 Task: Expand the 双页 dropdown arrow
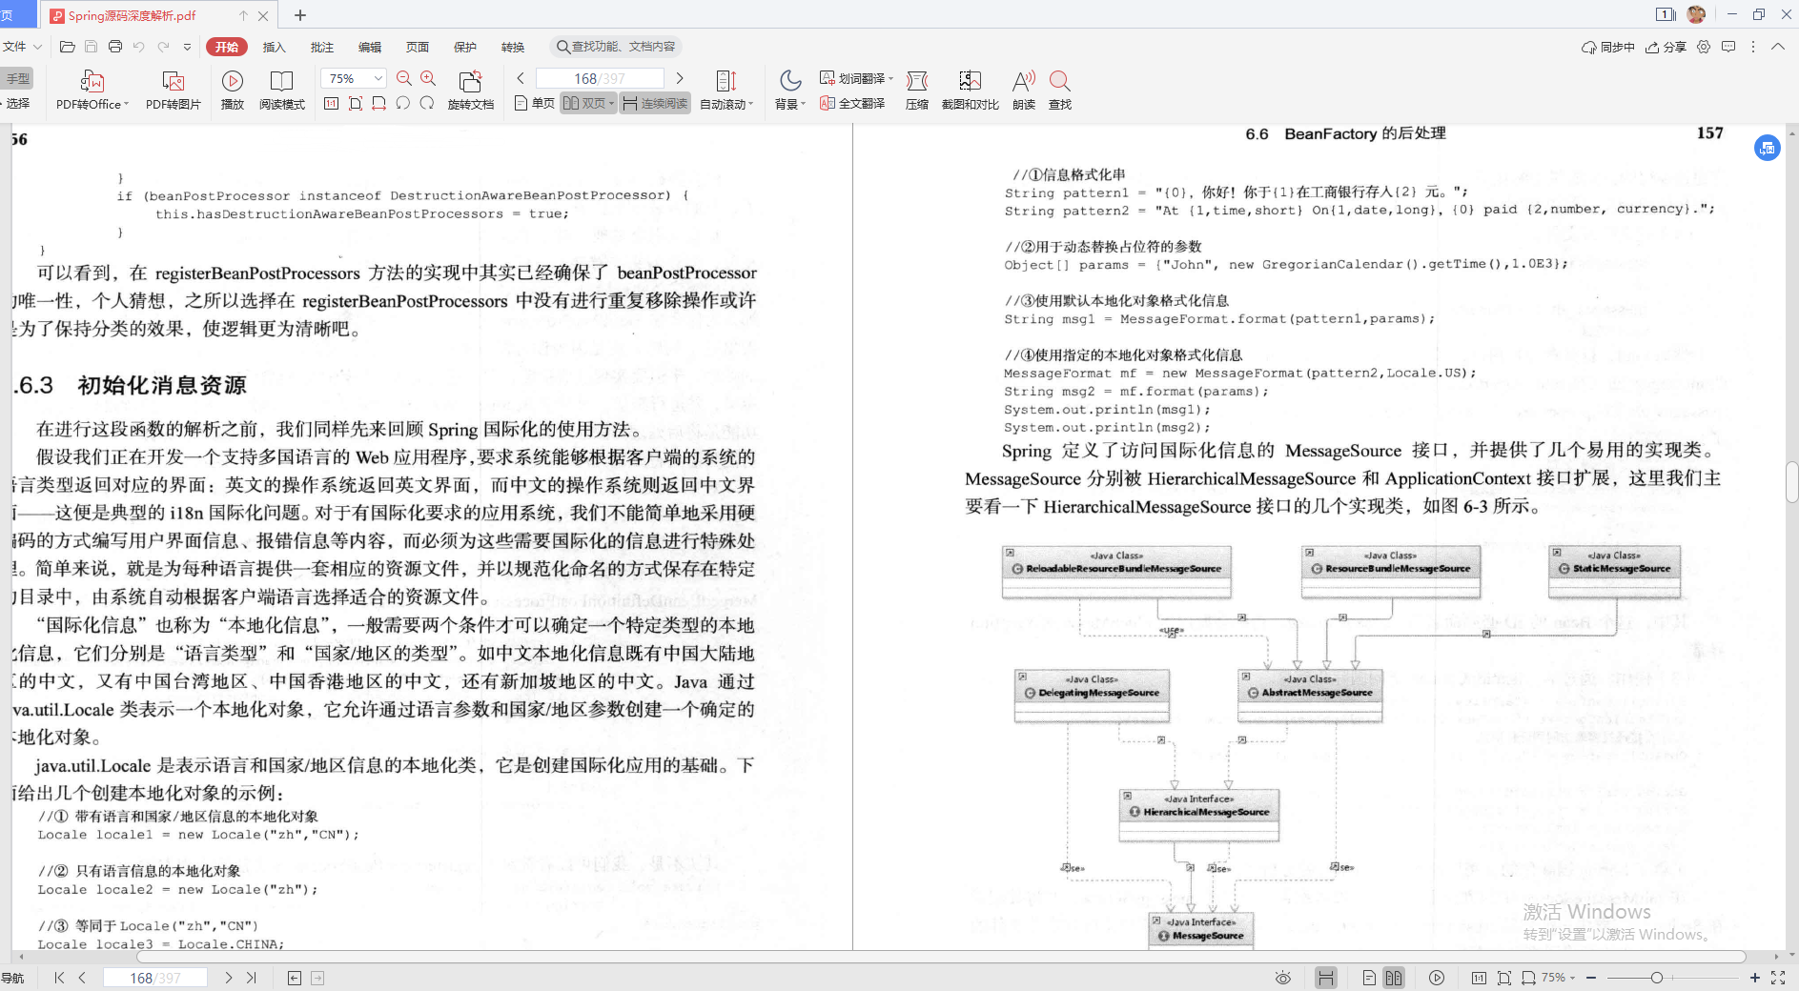click(x=611, y=103)
